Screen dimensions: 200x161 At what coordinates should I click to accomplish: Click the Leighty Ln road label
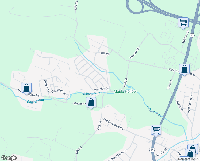pyautogui.click(x=179, y=105)
